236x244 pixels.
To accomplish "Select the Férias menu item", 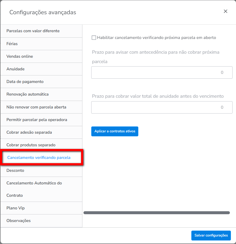I will [x=12, y=44].
